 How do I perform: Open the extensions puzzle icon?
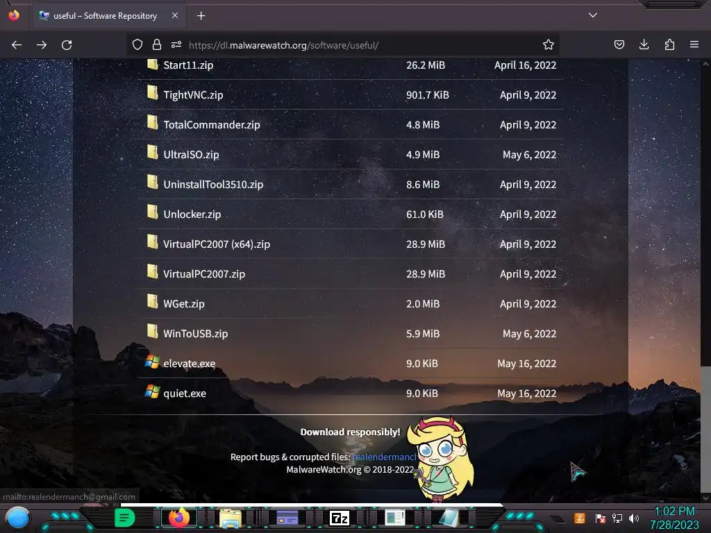(669, 44)
